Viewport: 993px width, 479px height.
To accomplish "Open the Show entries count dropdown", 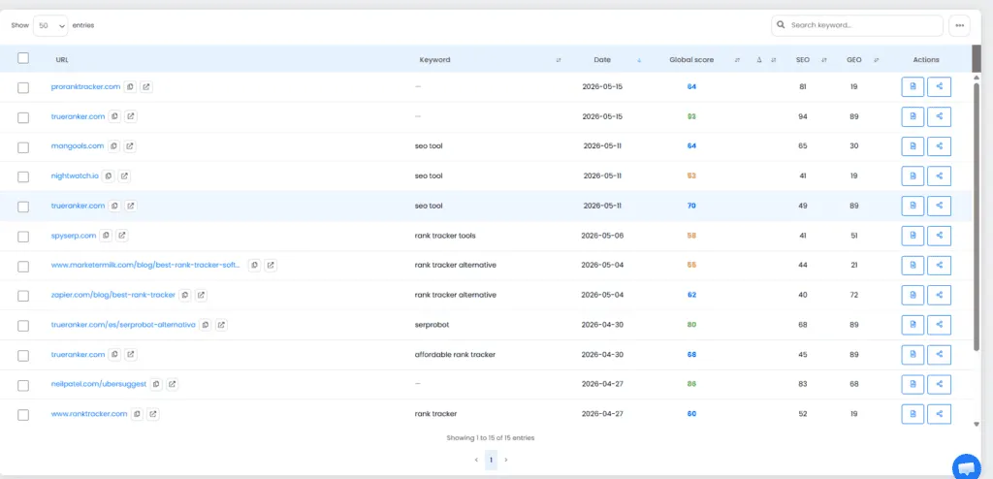I will [x=50, y=26].
